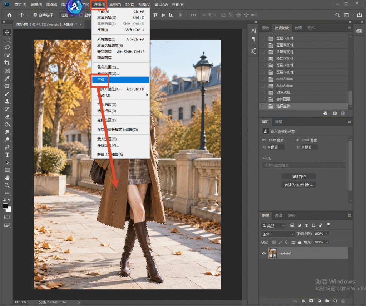The width and height of the screenshot is (366, 306).
Task: Add layer style fx button
Action: click(x=303, y=301)
